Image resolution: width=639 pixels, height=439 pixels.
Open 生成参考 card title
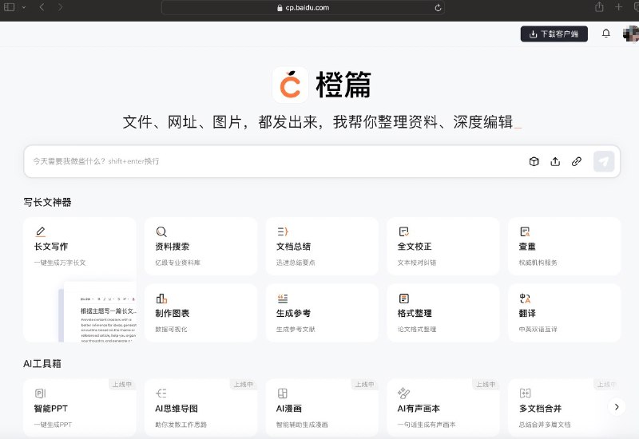293,313
